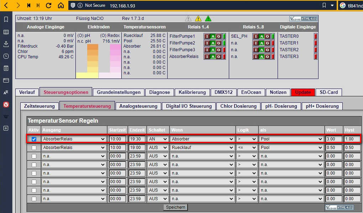Switch to the Verlauf tab
Screen dimensions: 363x213
(x=27, y=92)
